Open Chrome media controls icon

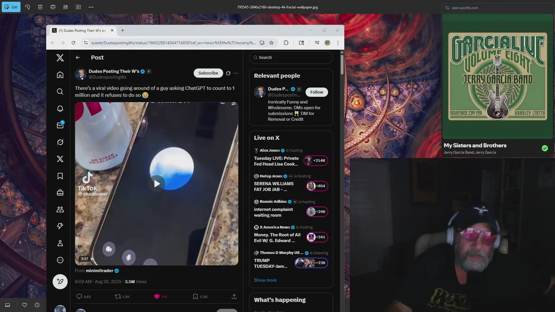click(x=317, y=42)
